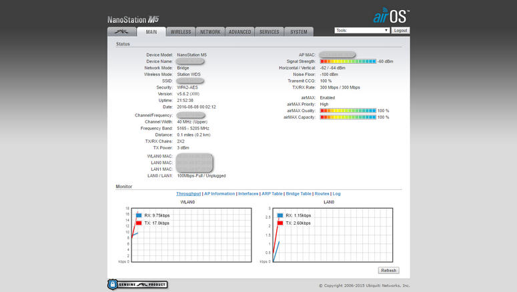Open the Tools dropdown
The image size is (517, 292).
[x=362, y=31]
